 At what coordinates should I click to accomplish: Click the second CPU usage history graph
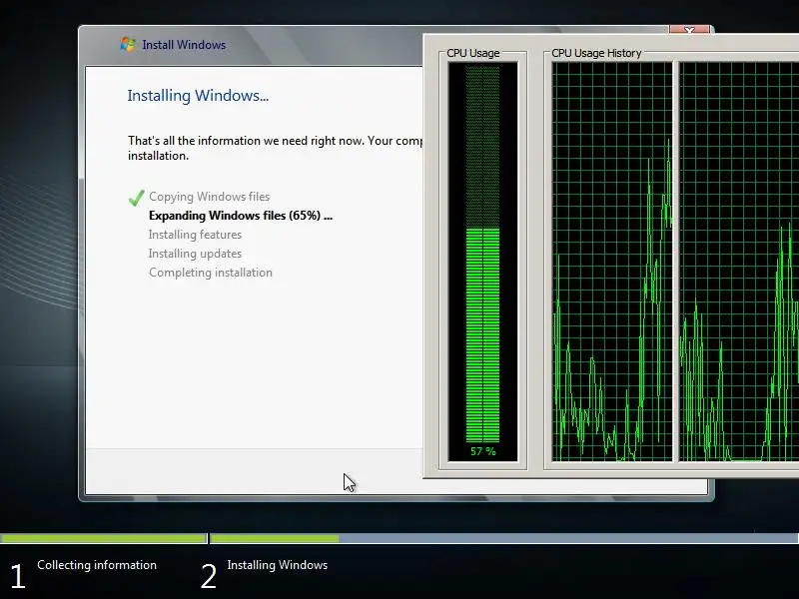(x=739, y=262)
